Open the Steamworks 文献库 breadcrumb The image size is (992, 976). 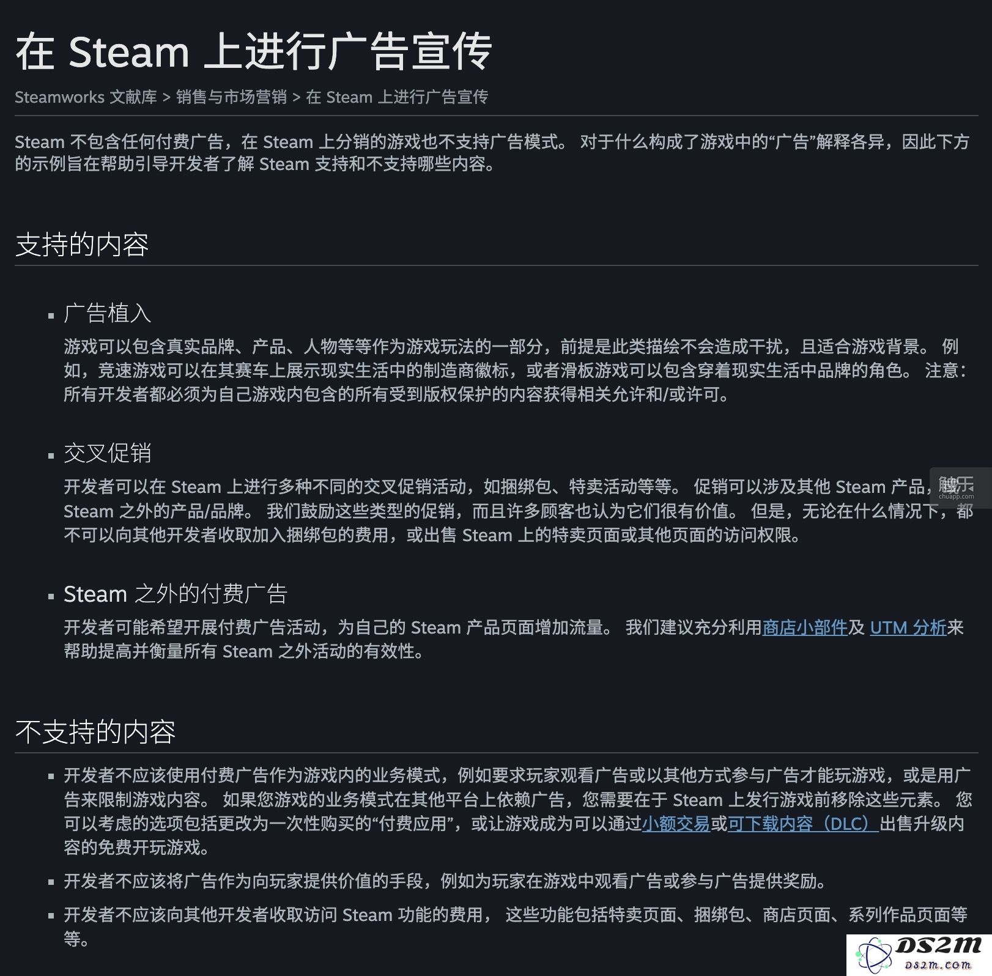point(86,97)
